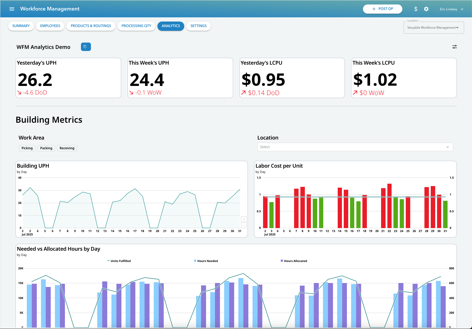This screenshot has height=329, width=472.
Task: Toggle the Picking work area filter
Action: coord(27,148)
